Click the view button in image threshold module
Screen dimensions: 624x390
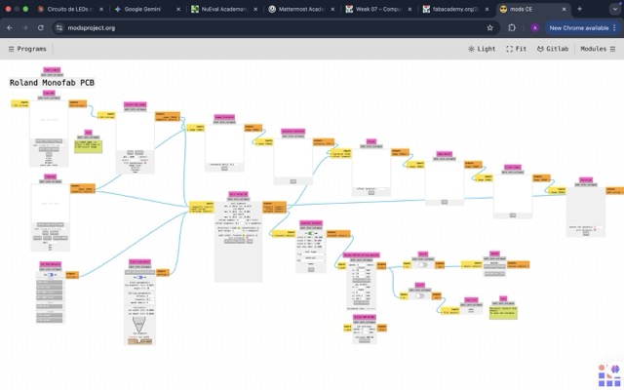224,169
